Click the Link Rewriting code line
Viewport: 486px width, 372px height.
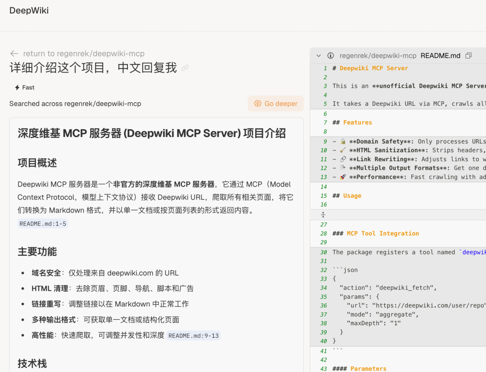coord(409,159)
